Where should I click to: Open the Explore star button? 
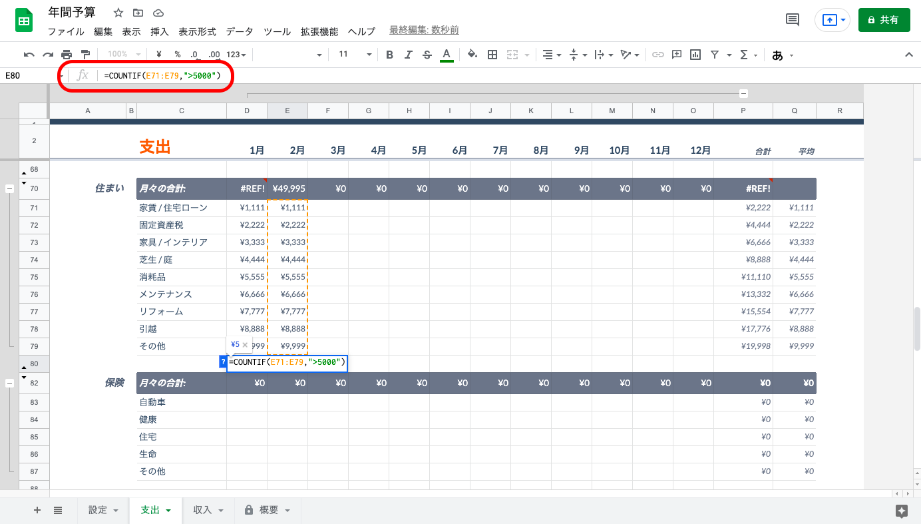[902, 511]
